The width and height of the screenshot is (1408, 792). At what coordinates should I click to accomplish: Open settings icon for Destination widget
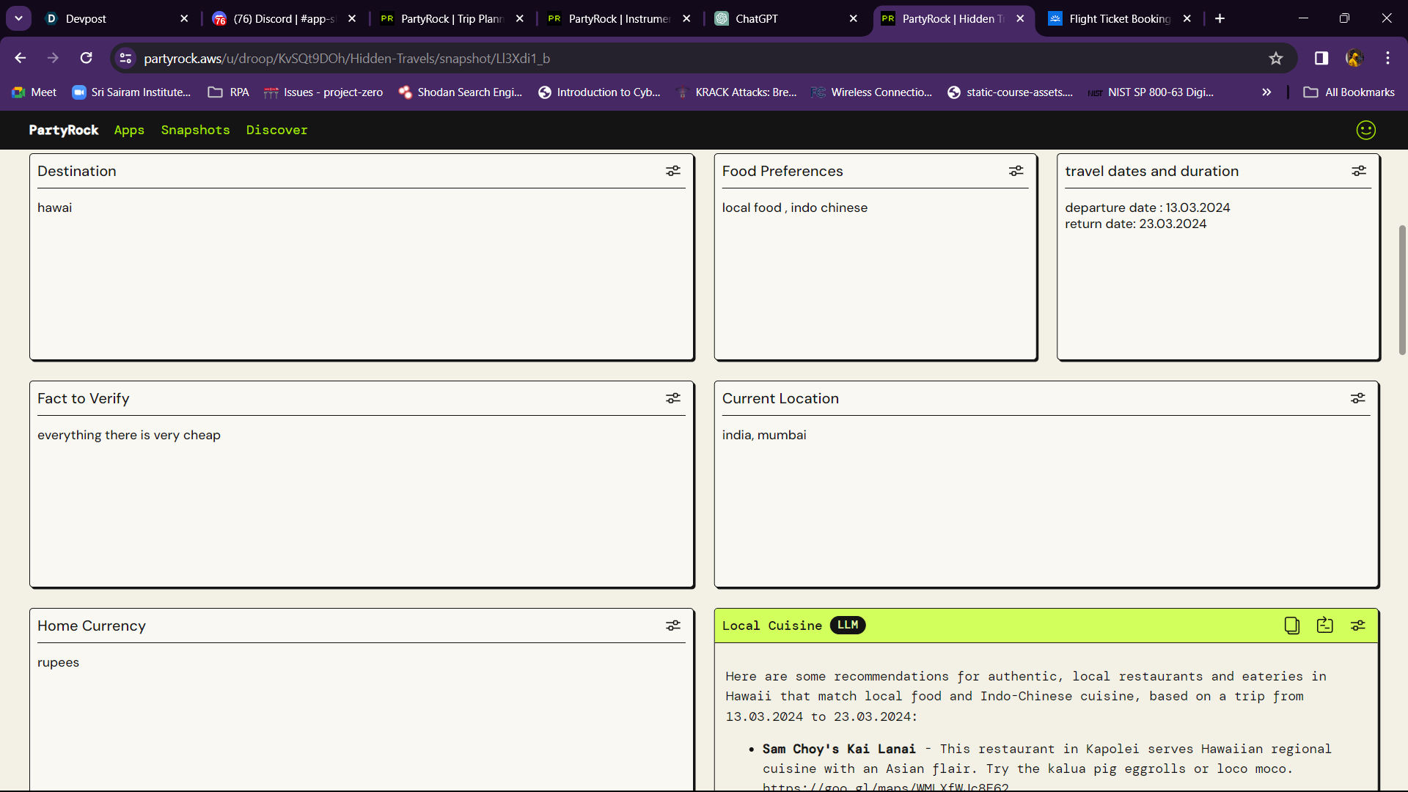(x=672, y=171)
